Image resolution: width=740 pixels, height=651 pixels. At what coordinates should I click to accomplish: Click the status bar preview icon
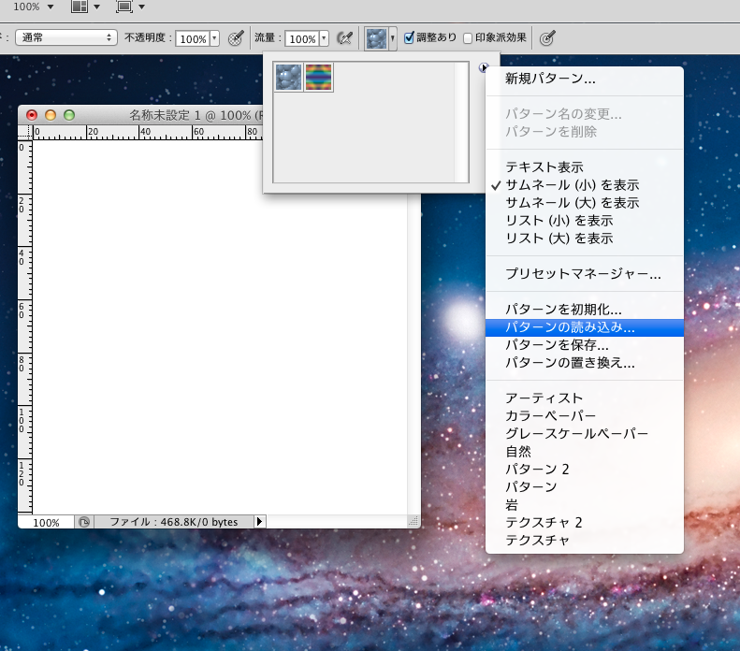tap(84, 522)
